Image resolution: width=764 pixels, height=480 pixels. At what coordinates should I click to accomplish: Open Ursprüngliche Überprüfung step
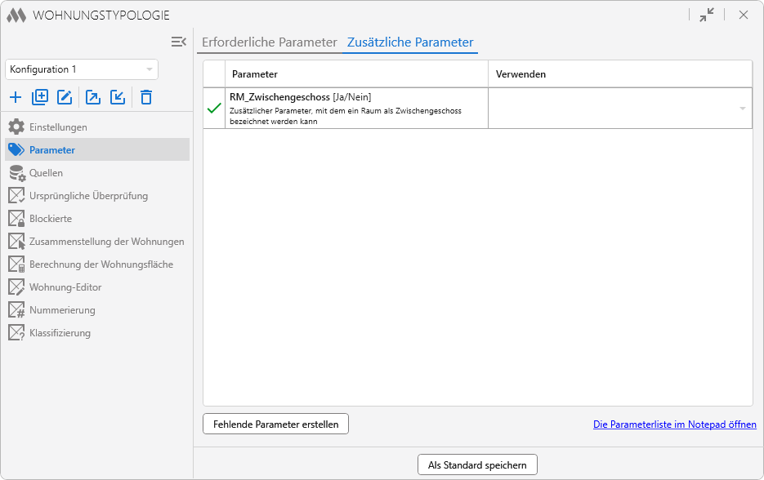(88, 196)
